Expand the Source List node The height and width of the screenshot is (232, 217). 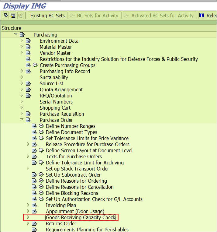point(22,83)
